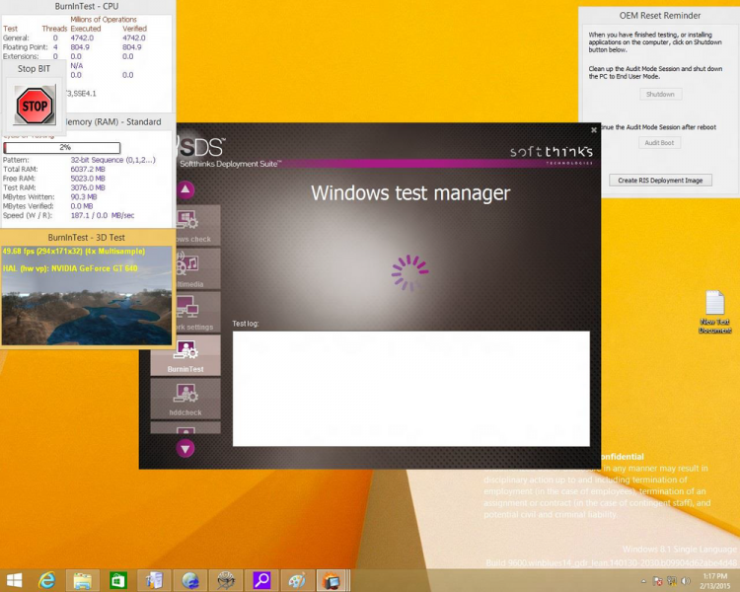
Task: Click the General executed value 4742.0
Action: 82,37
